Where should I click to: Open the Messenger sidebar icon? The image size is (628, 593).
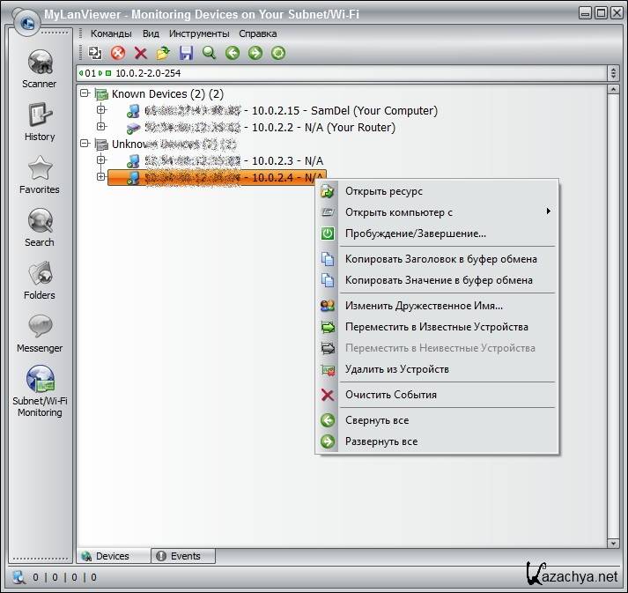pyautogui.click(x=39, y=332)
